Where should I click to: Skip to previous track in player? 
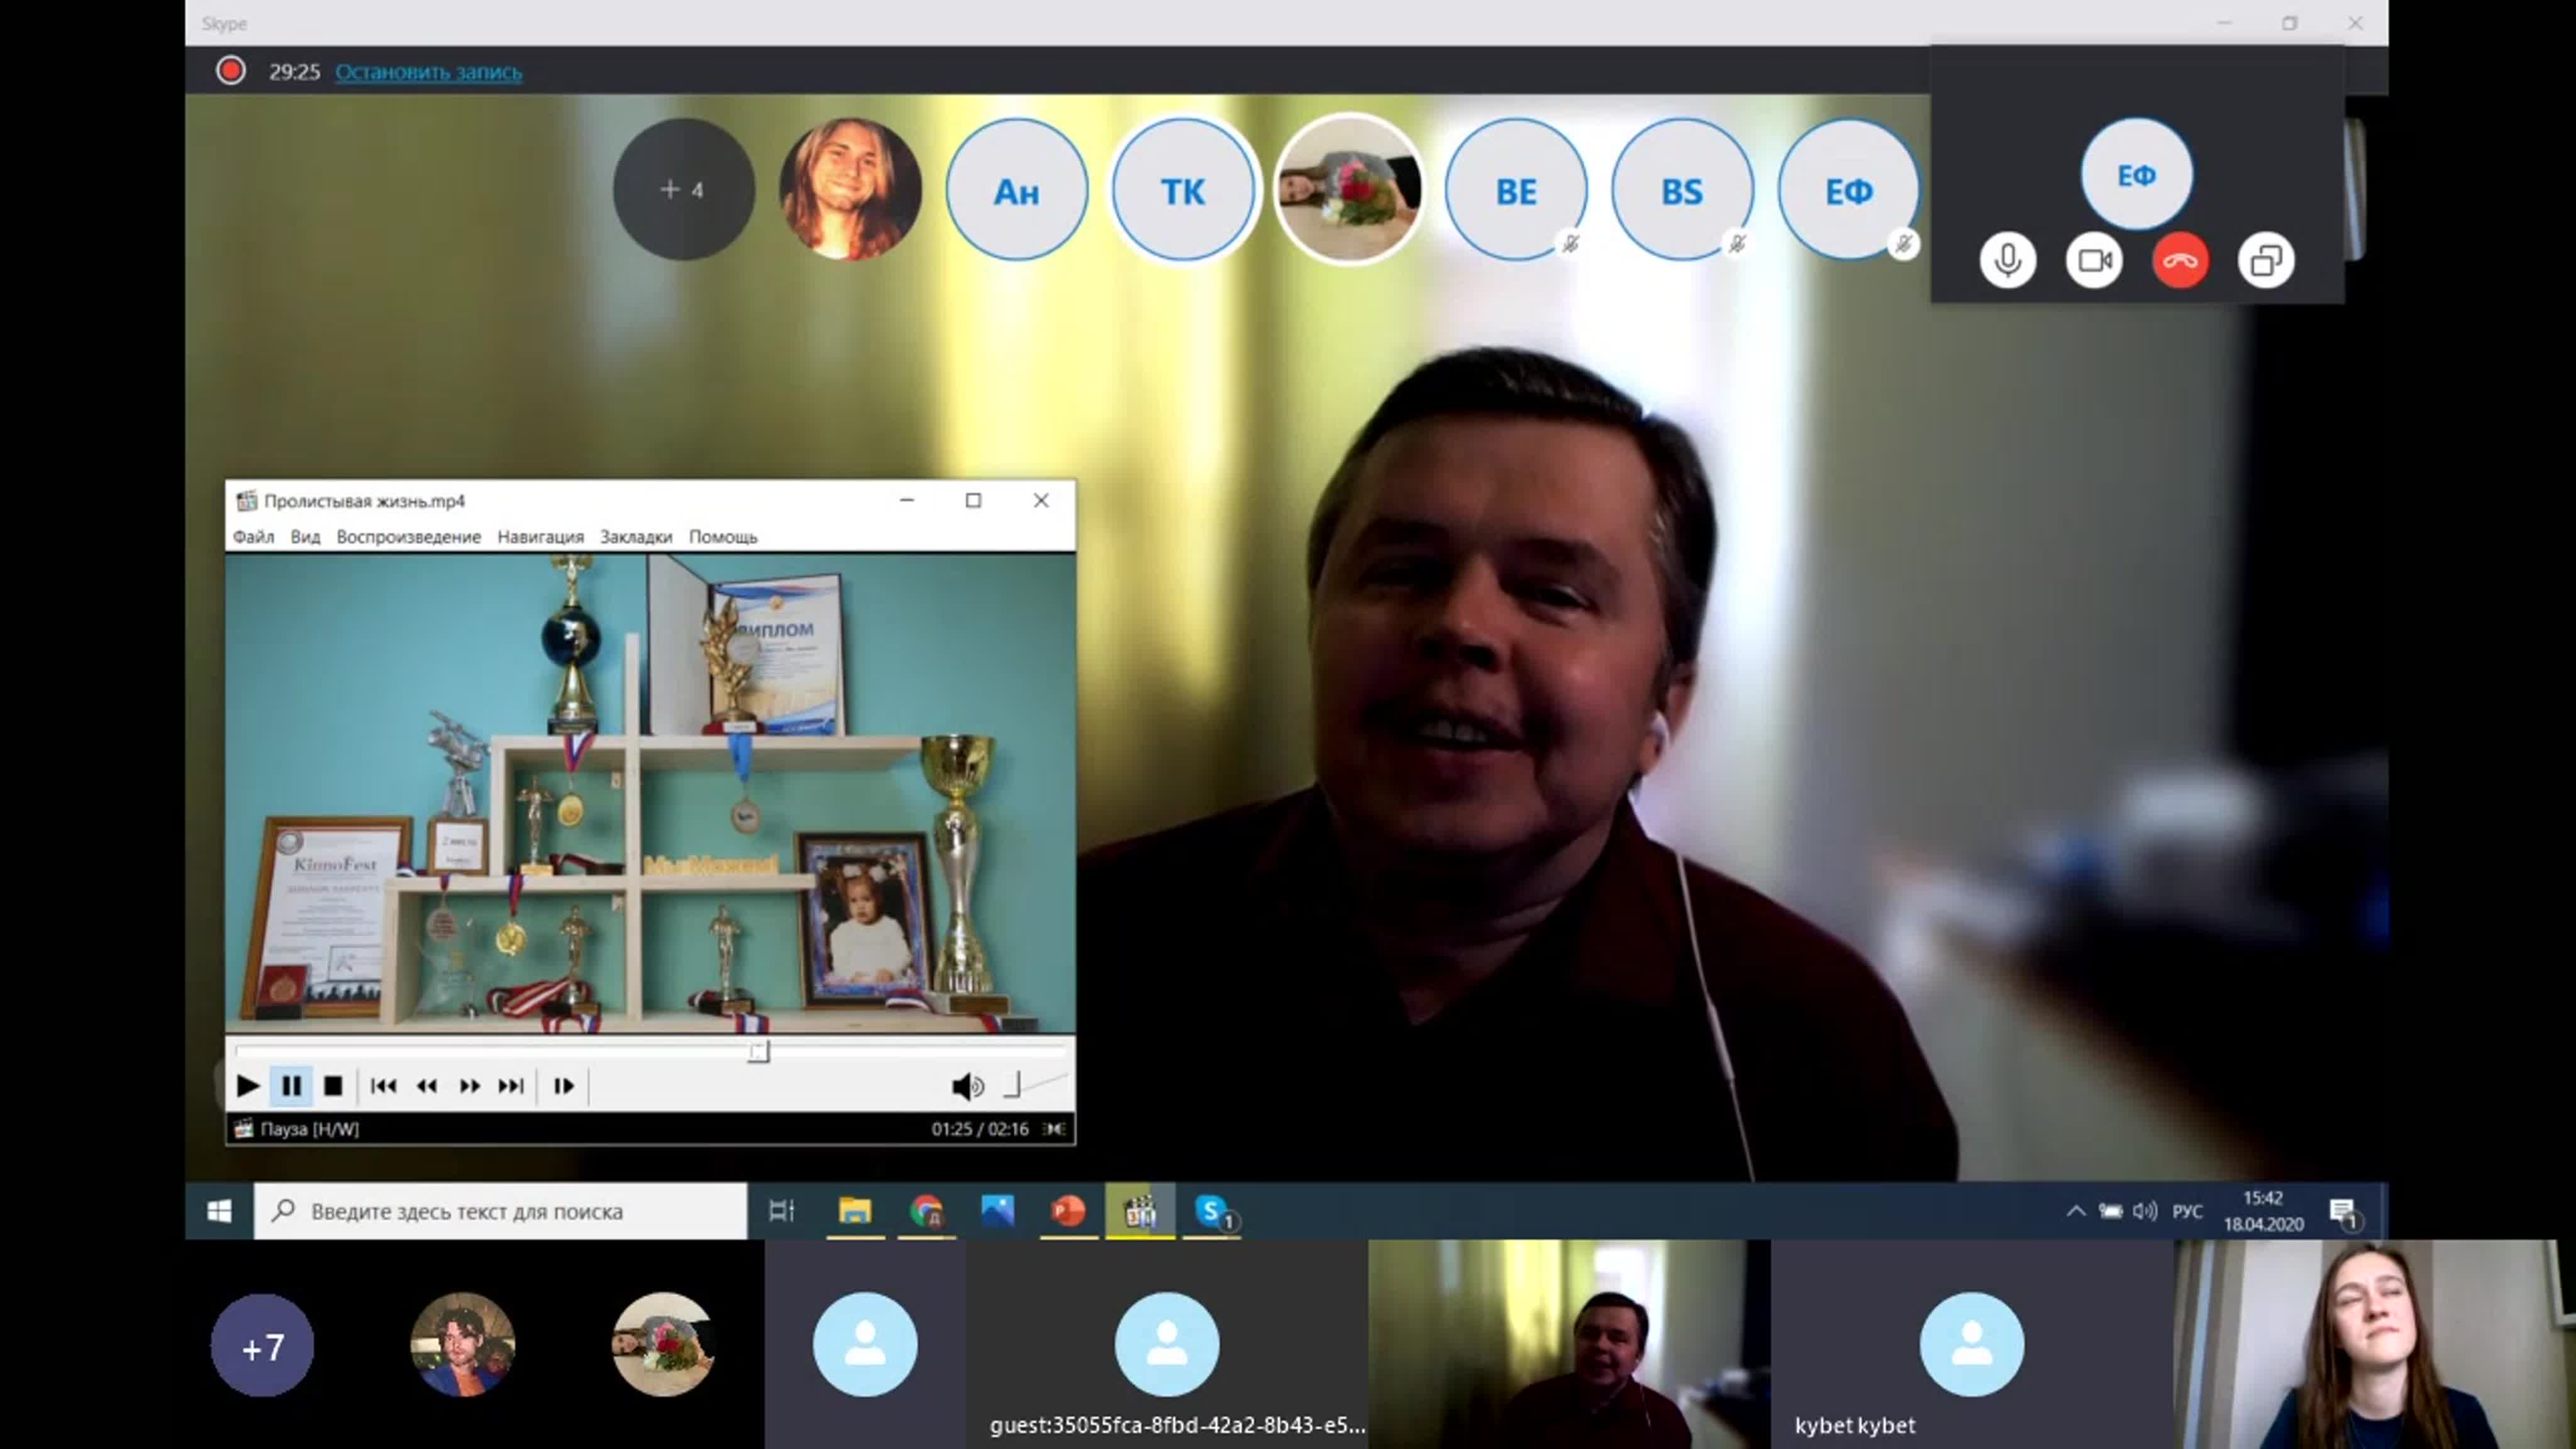click(x=383, y=1086)
